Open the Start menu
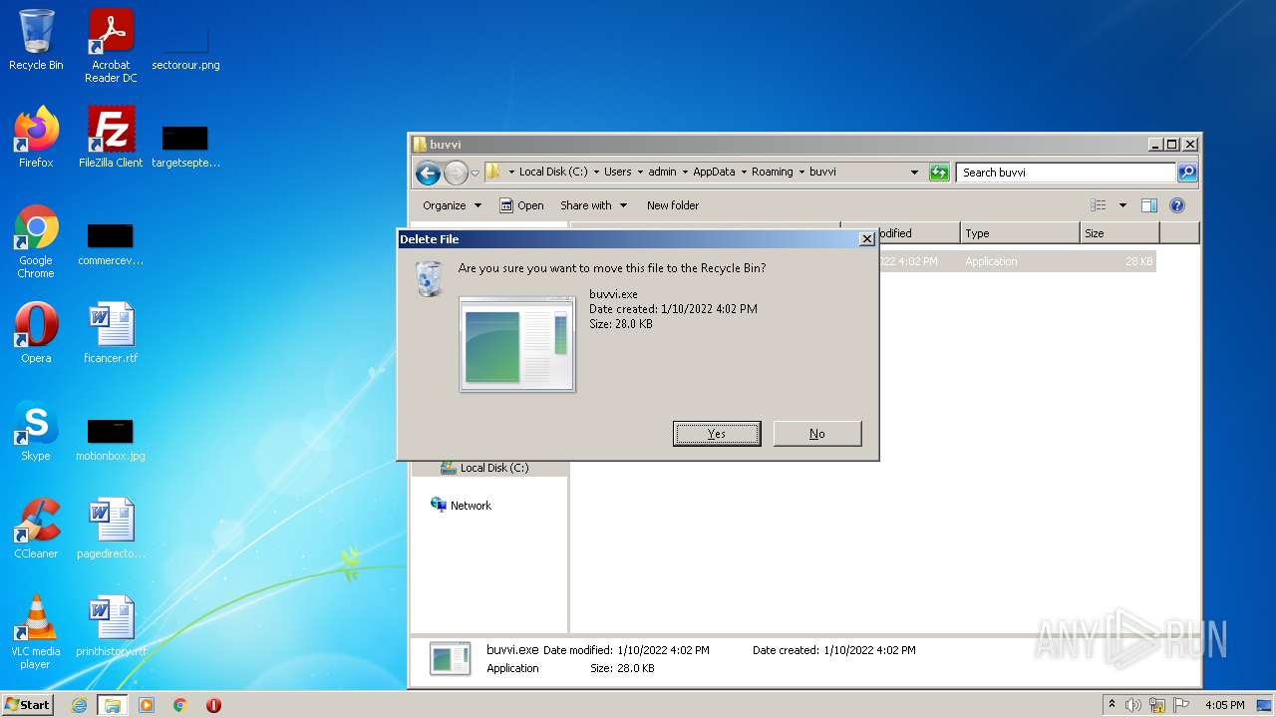The image size is (1276, 718). click(x=28, y=704)
